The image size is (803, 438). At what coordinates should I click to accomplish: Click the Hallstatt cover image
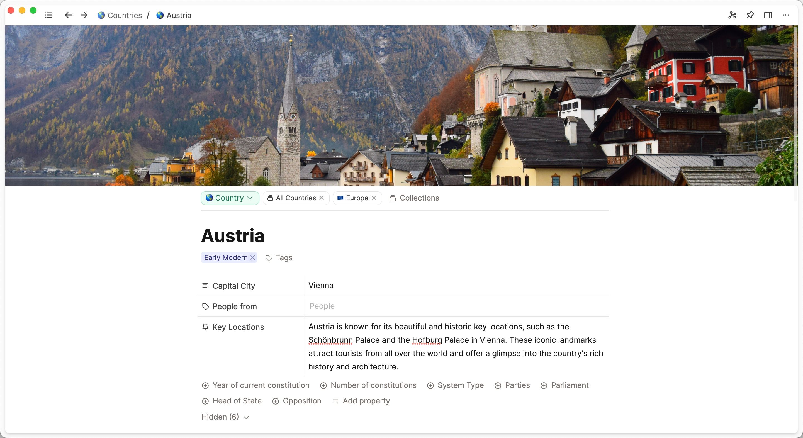[x=399, y=106]
